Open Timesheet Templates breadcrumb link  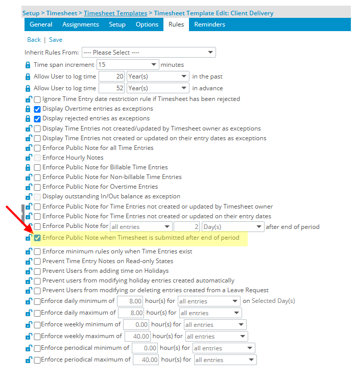tap(115, 13)
